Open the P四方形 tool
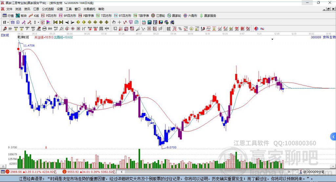Screen dimensions: 336x182 point(49,16)
